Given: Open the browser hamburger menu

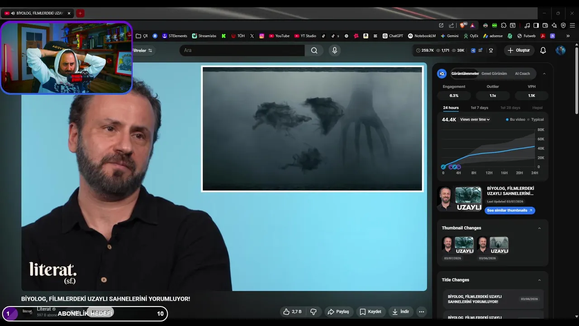Looking at the screenshot, I should pos(572,25).
